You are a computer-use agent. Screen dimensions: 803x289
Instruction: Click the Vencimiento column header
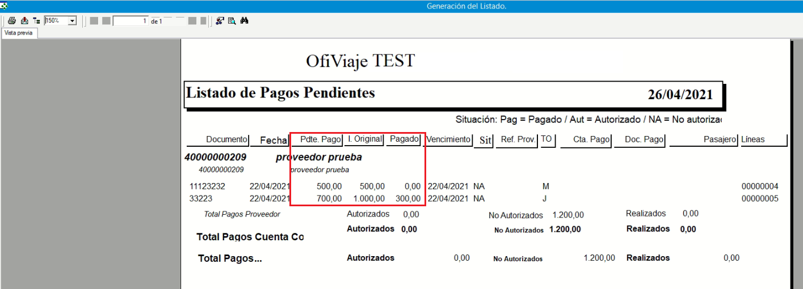point(449,139)
